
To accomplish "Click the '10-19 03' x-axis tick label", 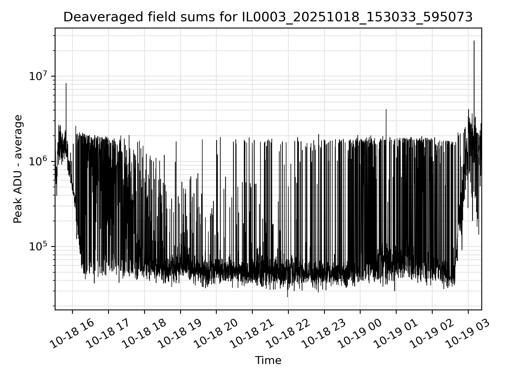I will (x=468, y=334).
